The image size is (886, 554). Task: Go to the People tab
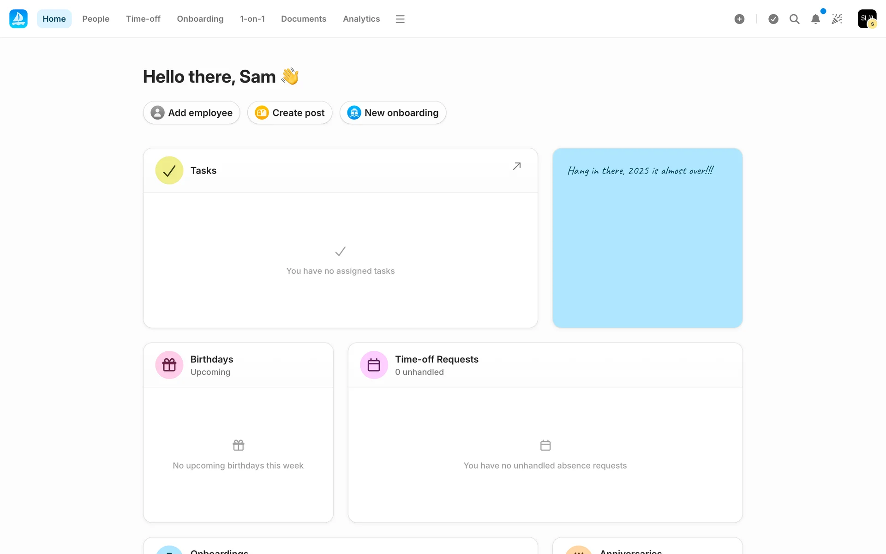click(x=96, y=19)
